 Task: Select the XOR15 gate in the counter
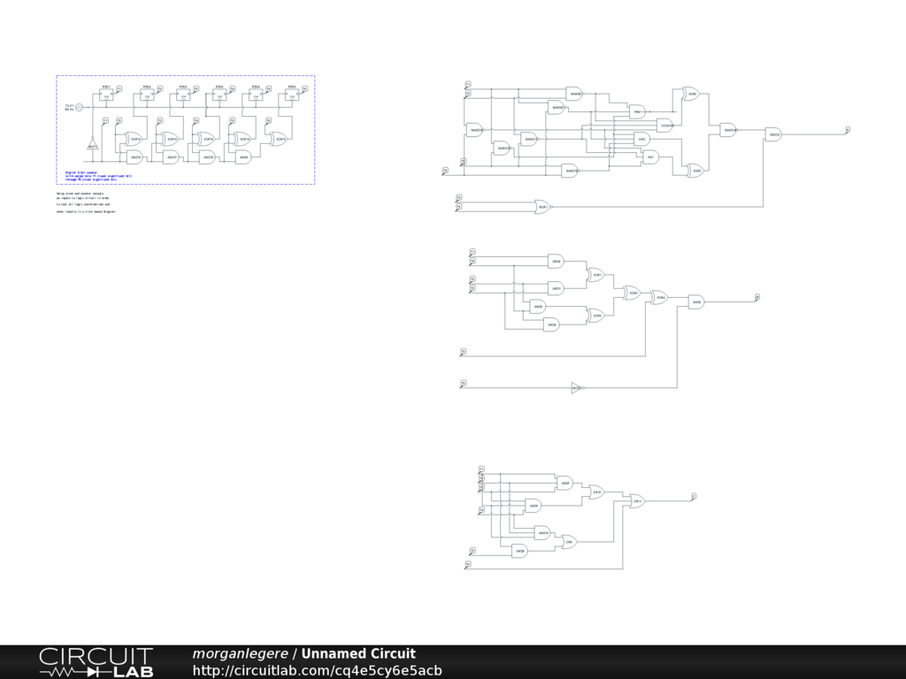pos(280,139)
